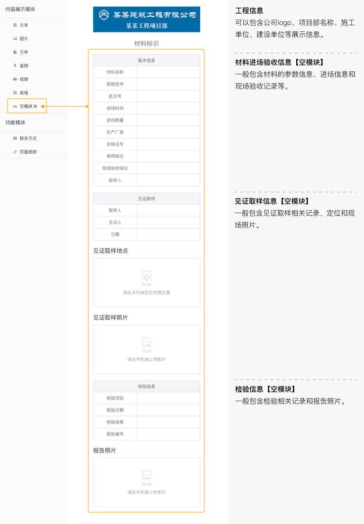Screen dimensions: 364x524
Task: Click the 功能模块 section header
Action: pyautogui.click(x=15, y=123)
